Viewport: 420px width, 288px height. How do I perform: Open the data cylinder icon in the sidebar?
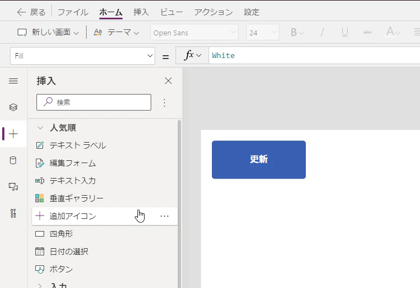[13, 160]
